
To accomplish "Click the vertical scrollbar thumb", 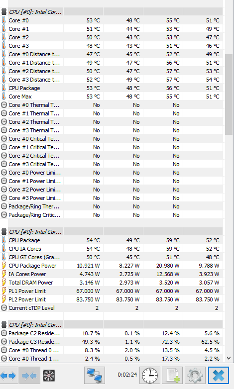I will (229, 95).
